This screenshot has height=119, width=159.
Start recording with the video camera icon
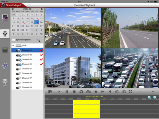click(88, 92)
